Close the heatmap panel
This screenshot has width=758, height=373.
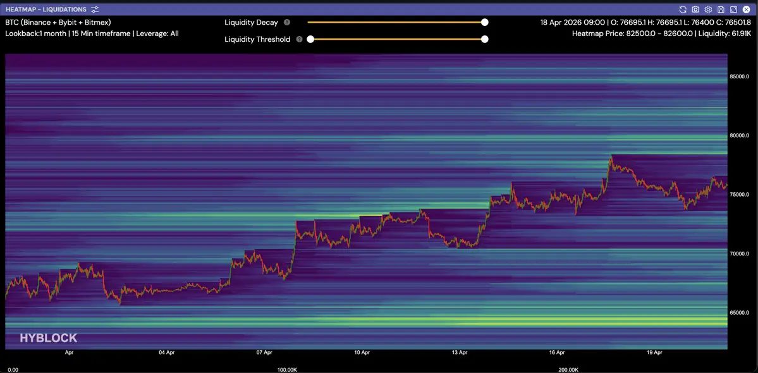click(747, 9)
